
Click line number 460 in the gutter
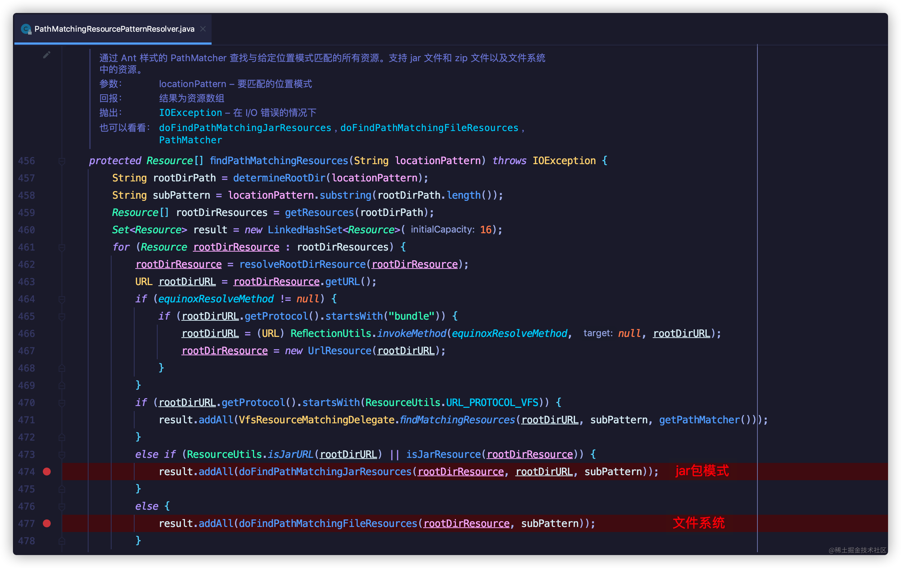pyautogui.click(x=26, y=230)
